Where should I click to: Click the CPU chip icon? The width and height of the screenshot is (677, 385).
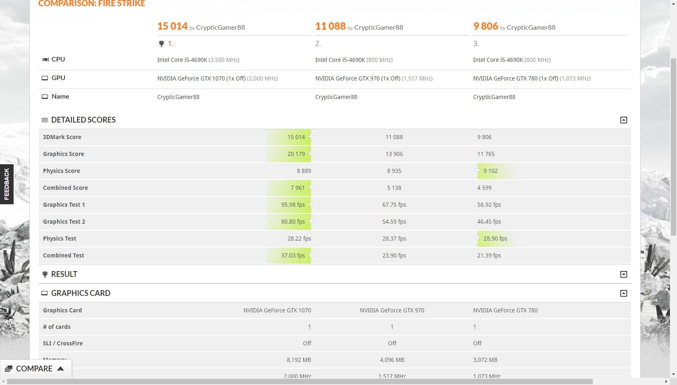(x=45, y=59)
